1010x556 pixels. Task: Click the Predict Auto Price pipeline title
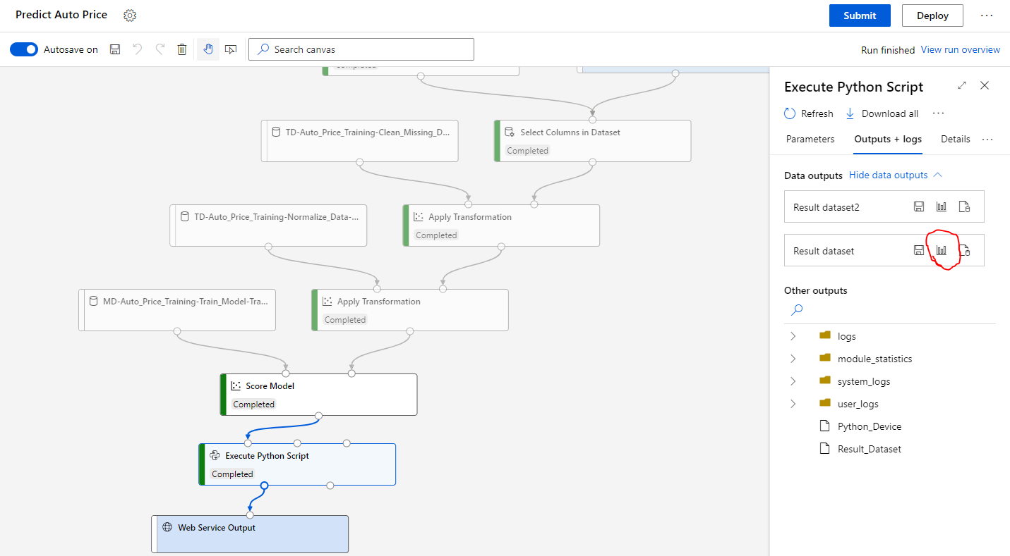click(x=61, y=15)
